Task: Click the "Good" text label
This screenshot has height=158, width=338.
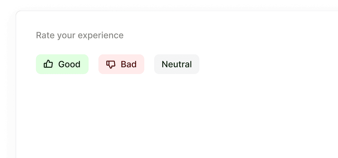Action: [69, 64]
